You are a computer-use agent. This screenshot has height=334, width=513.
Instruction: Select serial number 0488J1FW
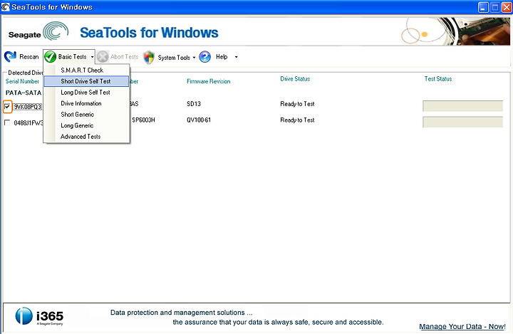28,122
